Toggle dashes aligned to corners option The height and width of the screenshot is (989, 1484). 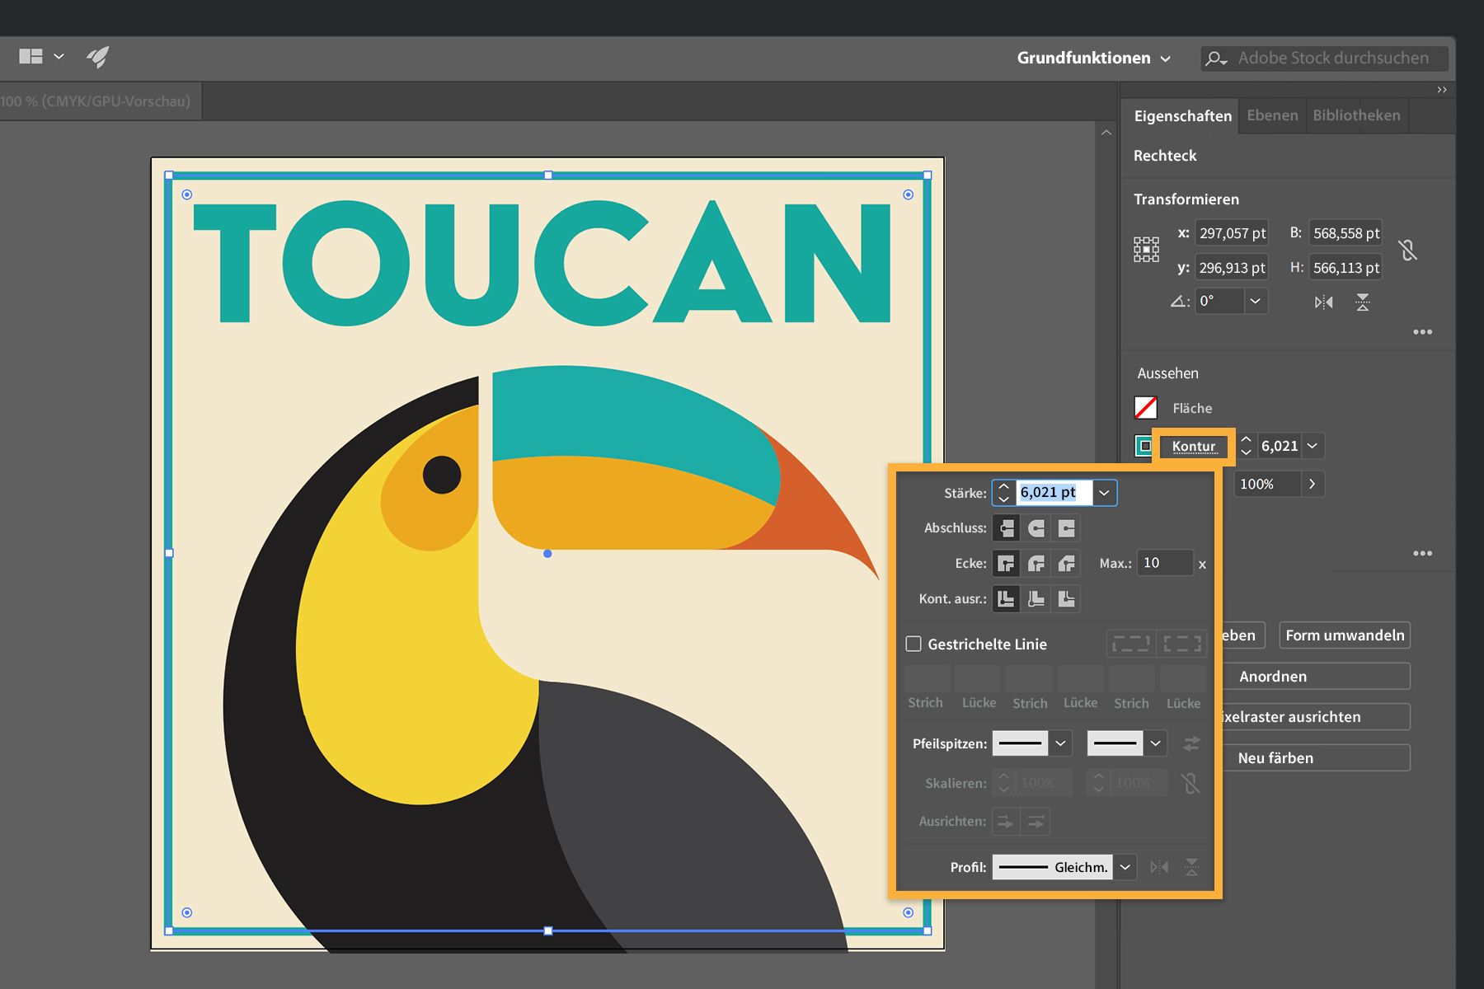1182,644
